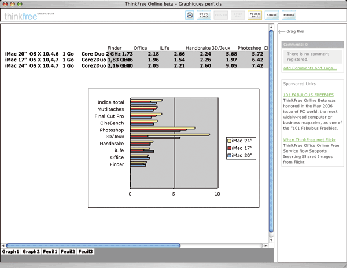Click the Share toolbar button

pyautogui.click(x=272, y=16)
